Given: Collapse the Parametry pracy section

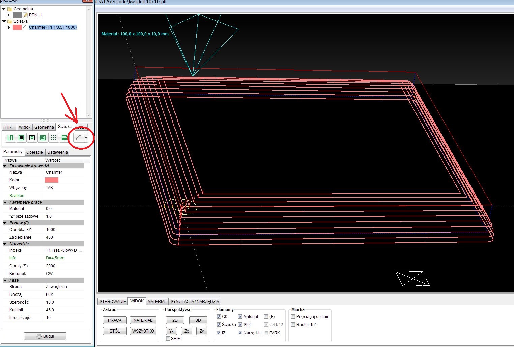Looking at the screenshot, I should (5, 202).
